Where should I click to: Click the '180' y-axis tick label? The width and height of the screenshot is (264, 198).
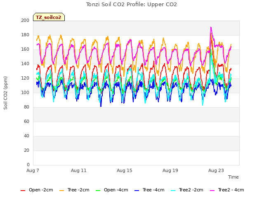(25, 35)
